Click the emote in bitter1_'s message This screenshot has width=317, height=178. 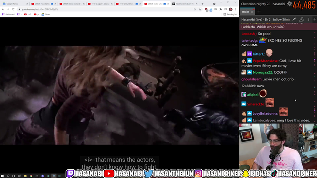click(x=269, y=53)
